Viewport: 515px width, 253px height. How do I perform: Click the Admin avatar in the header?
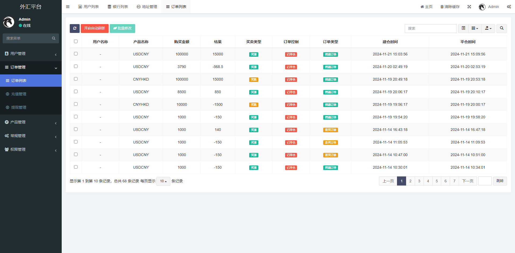(x=482, y=7)
